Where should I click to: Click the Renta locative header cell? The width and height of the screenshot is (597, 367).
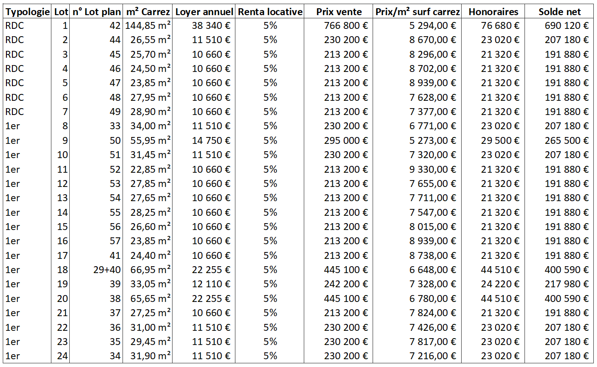coord(270,12)
